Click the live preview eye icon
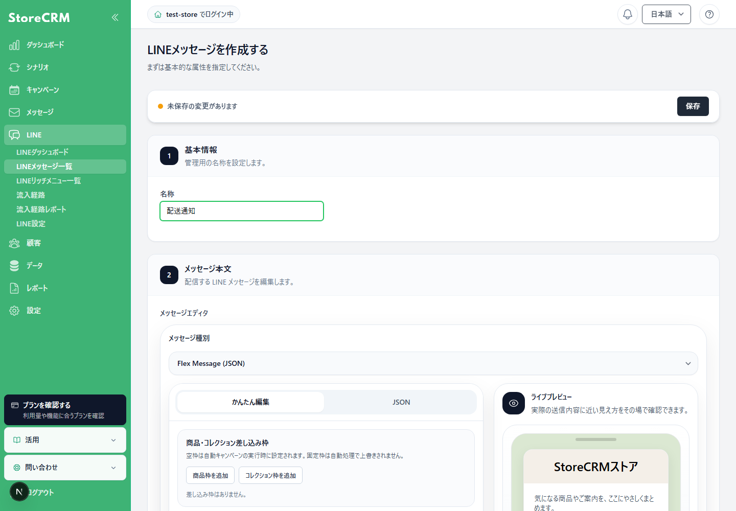 (514, 403)
